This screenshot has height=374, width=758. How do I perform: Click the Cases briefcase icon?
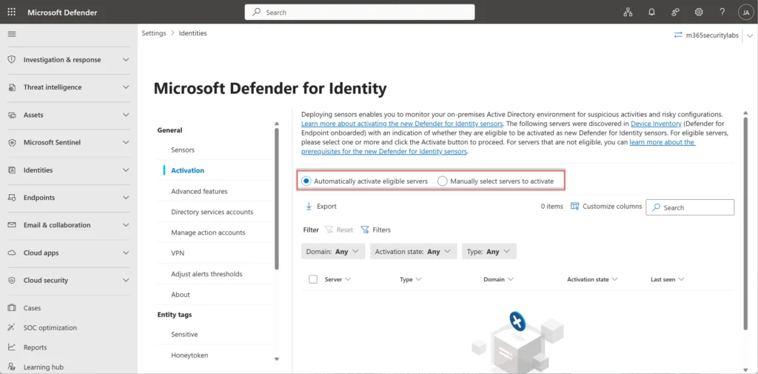point(12,307)
